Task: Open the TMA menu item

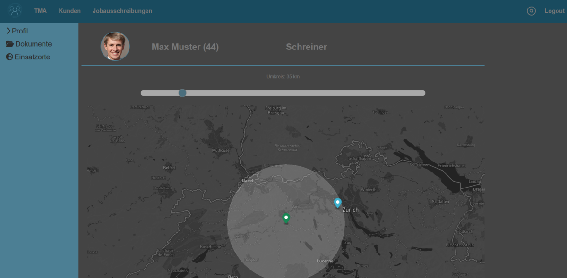Action: point(41,11)
